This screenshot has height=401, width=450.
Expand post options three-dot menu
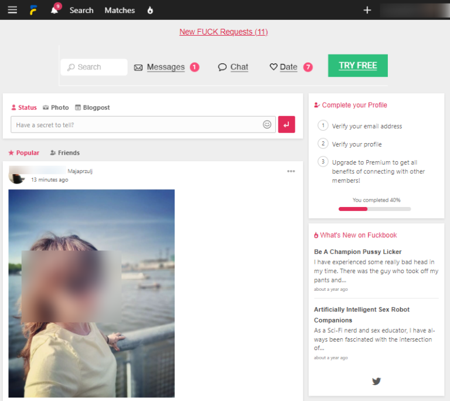(x=291, y=171)
